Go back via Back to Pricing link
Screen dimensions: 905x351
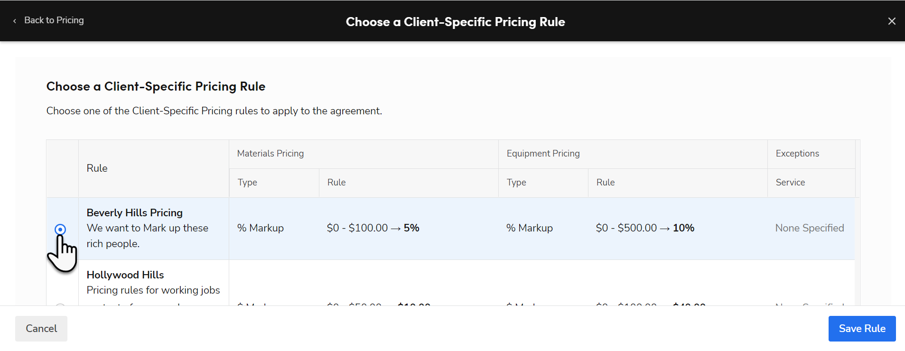(54, 20)
